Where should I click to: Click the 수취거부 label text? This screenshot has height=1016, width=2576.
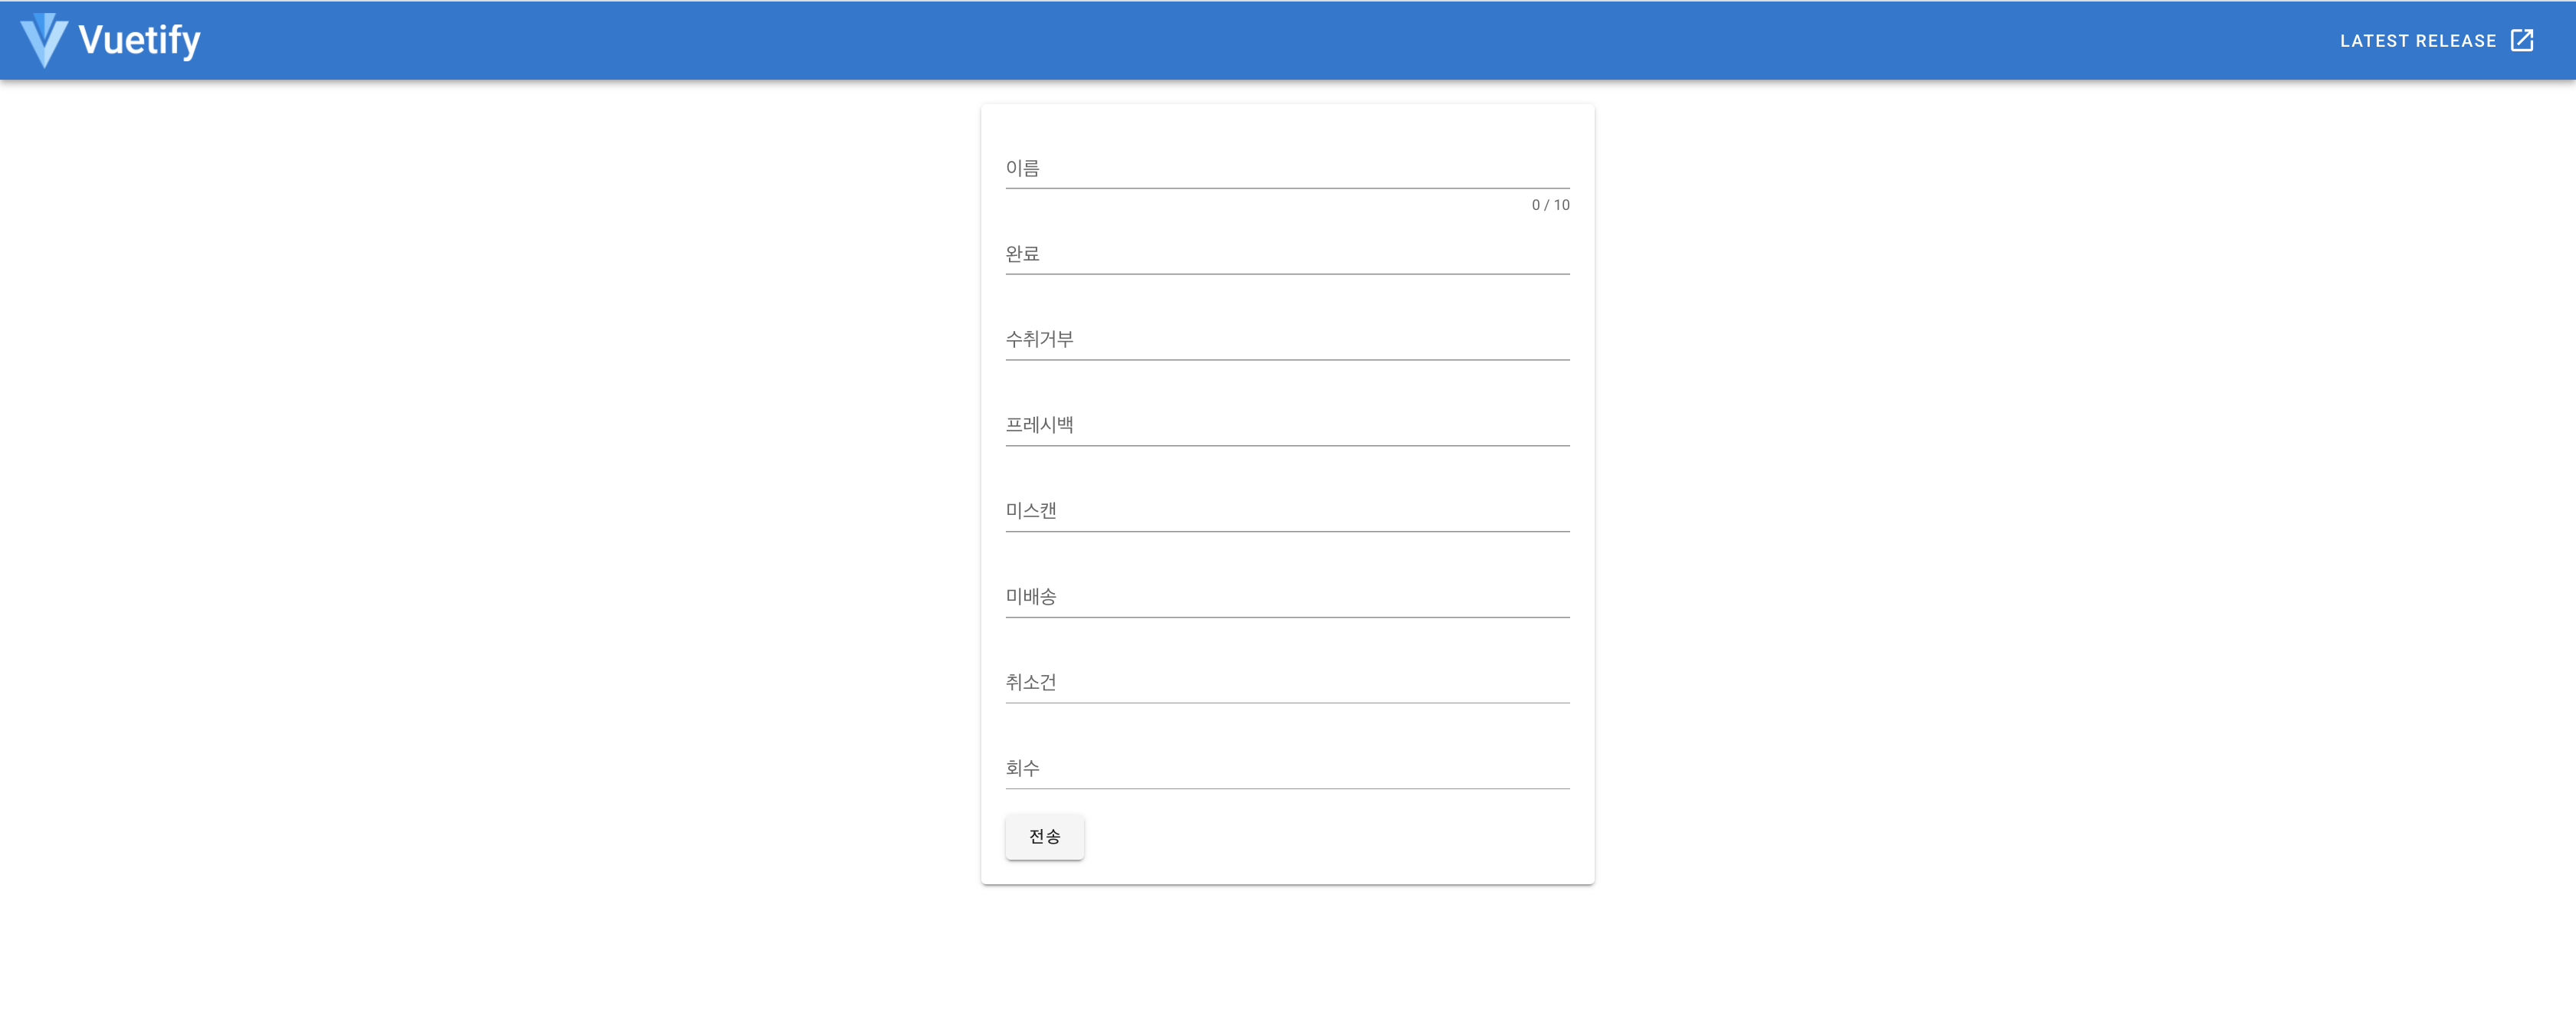[1039, 339]
